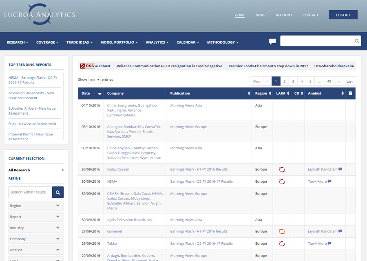Click search button in Refine panel
Viewport: 367px width, 261px height.
coord(58,192)
